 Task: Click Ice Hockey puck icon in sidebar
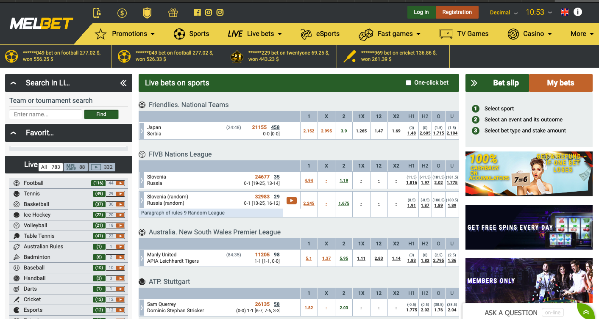point(17,215)
